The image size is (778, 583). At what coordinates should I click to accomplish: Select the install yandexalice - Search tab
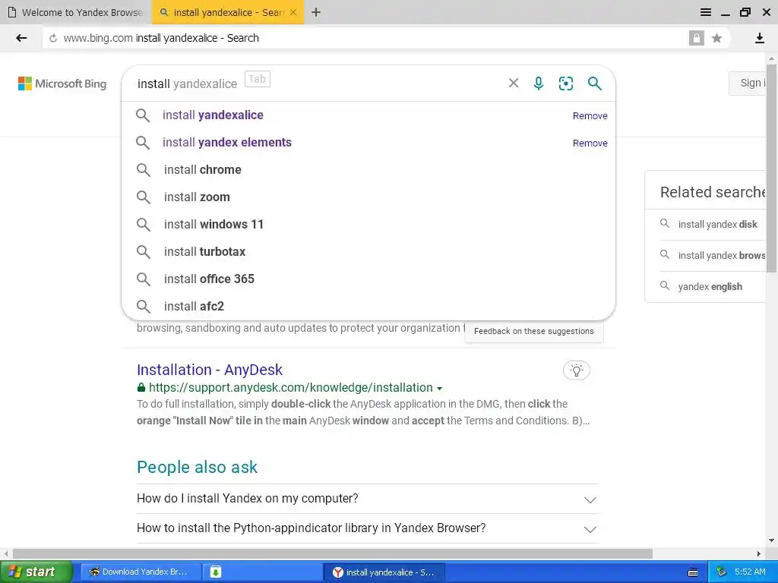point(227,12)
